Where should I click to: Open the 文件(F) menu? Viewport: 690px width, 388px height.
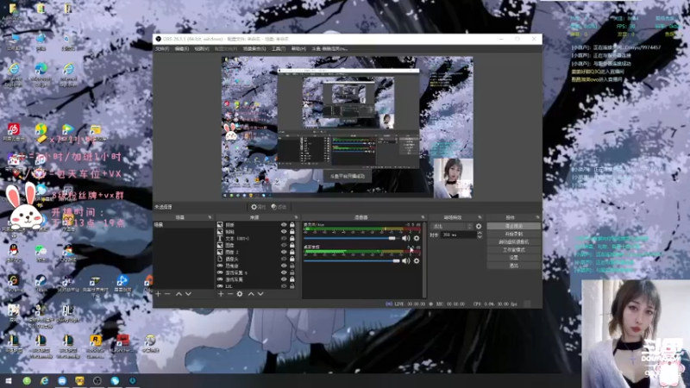(162, 49)
